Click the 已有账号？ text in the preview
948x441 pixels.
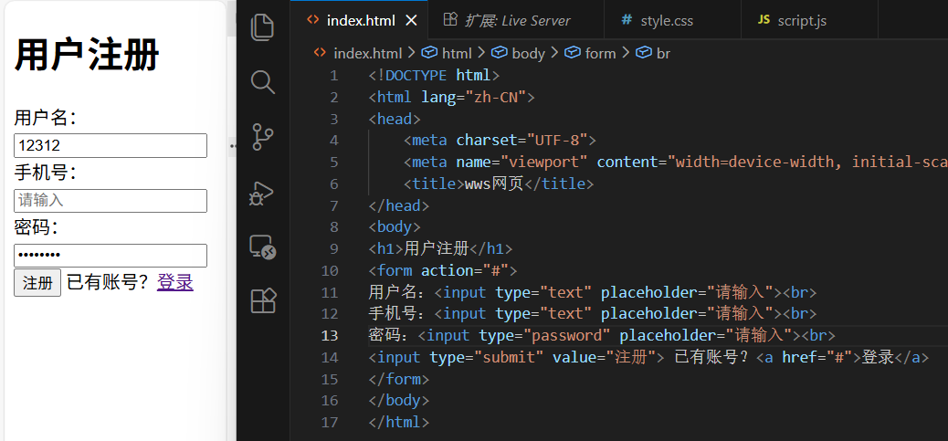tap(108, 282)
